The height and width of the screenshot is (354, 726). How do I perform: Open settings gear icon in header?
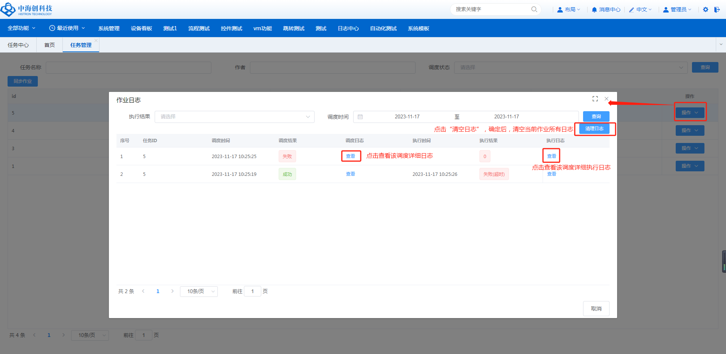coord(705,9)
